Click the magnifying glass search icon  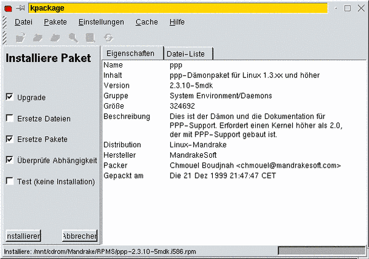click(73, 37)
